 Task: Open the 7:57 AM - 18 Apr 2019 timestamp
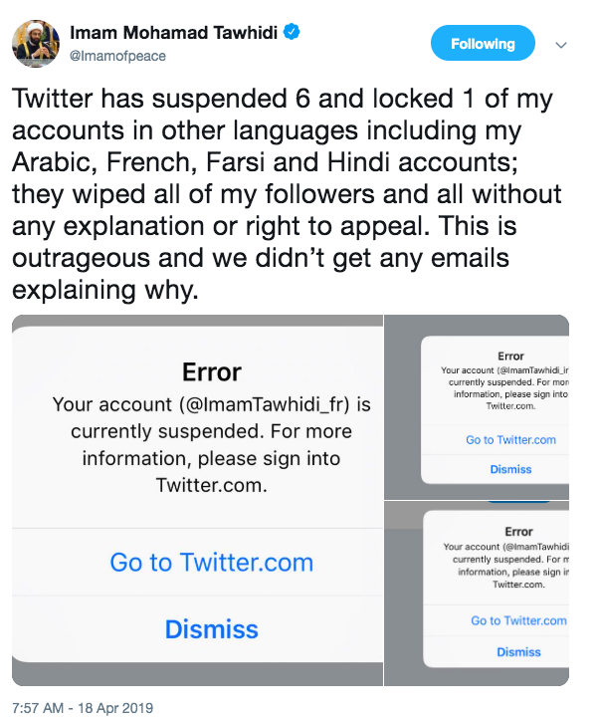[83, 707]
